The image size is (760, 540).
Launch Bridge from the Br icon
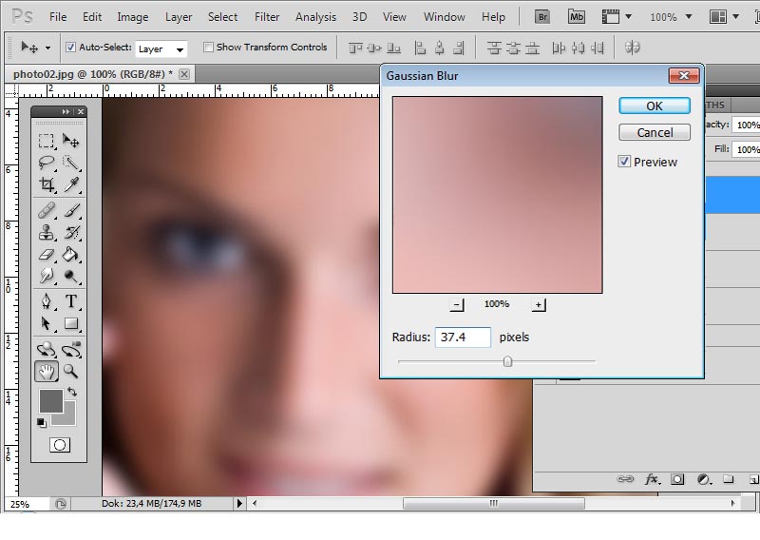click(542, 16)
